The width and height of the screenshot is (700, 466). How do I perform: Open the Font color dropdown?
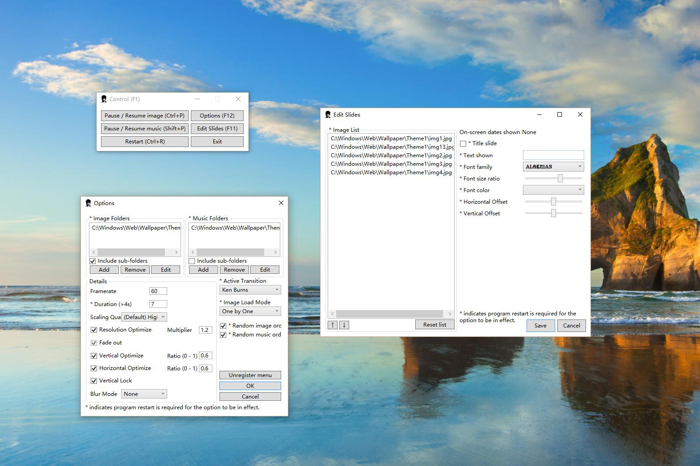pyautogui.click(x=553, y=190)
